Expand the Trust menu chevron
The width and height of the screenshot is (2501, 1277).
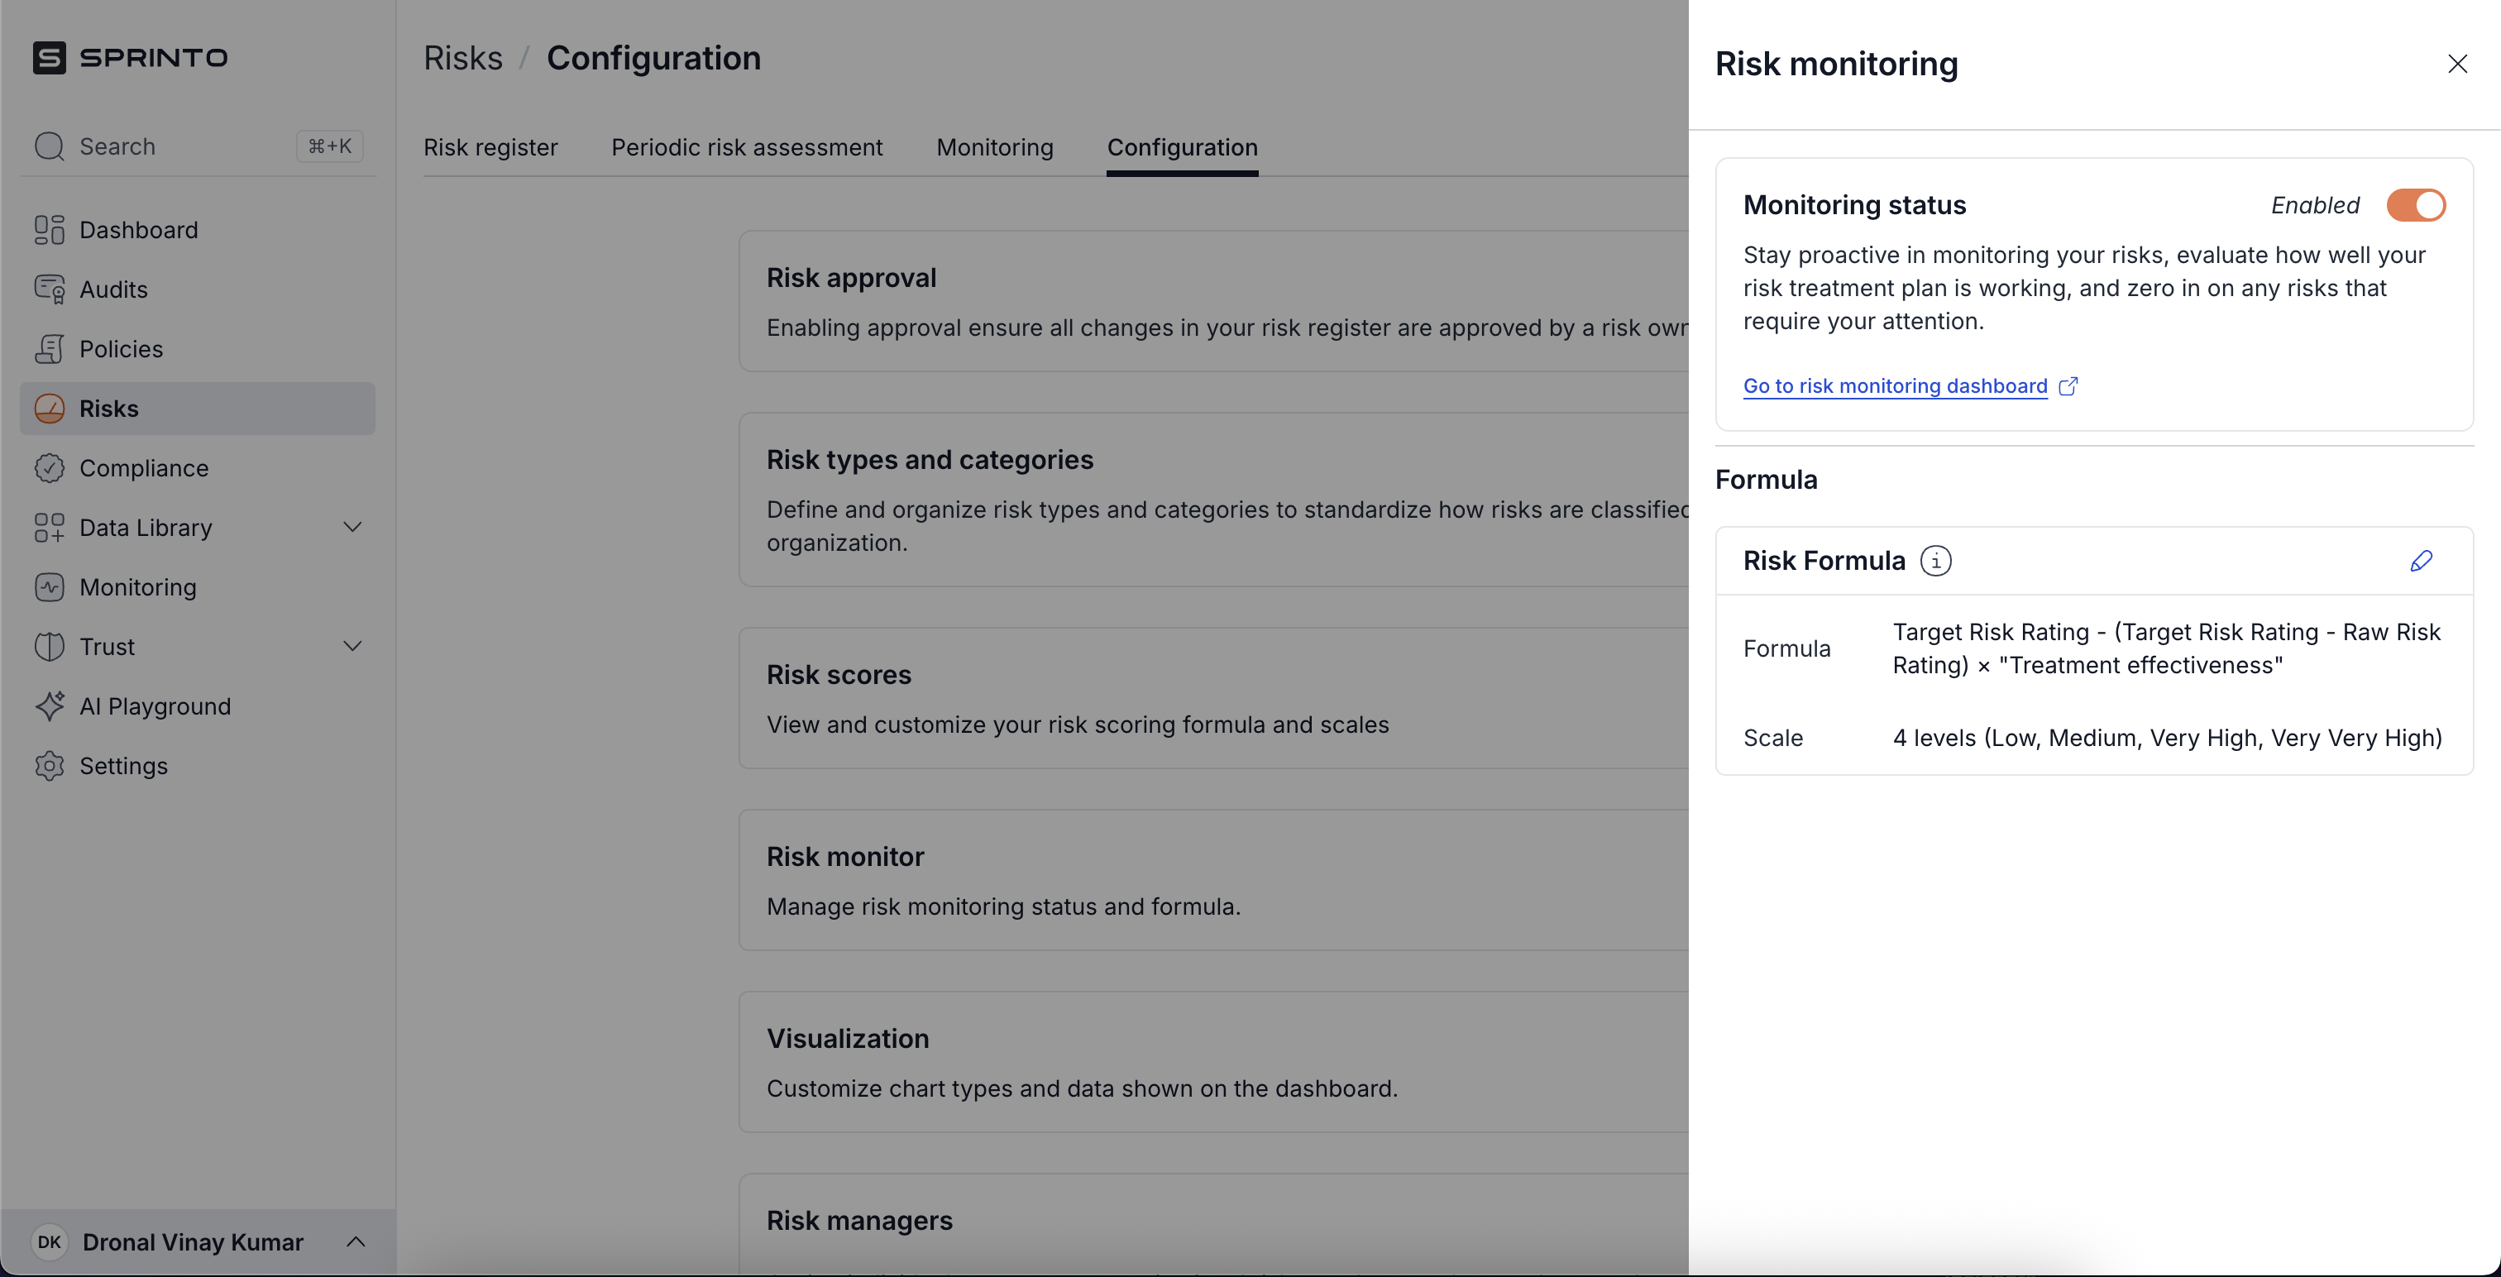click(x=352, y=647)
